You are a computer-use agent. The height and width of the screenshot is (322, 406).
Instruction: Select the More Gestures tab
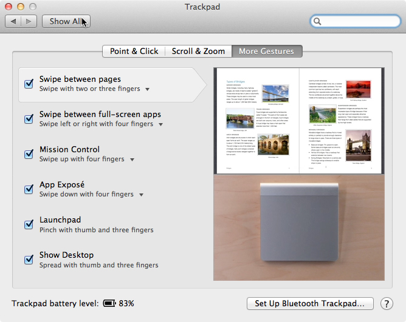pyautogui.click(x=267, y=51)
